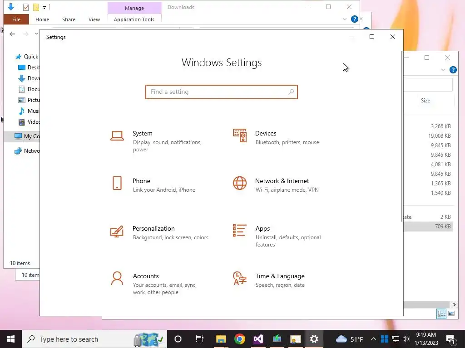Select the Manage contextual tab
Image resolution: width=465 pixels, height=348 pixels.
point(134,8)
